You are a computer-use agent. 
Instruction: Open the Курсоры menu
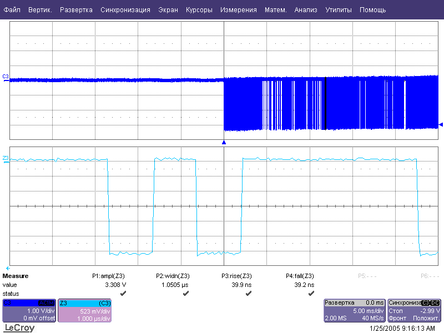pyautogui.click(x=199, y=10)
